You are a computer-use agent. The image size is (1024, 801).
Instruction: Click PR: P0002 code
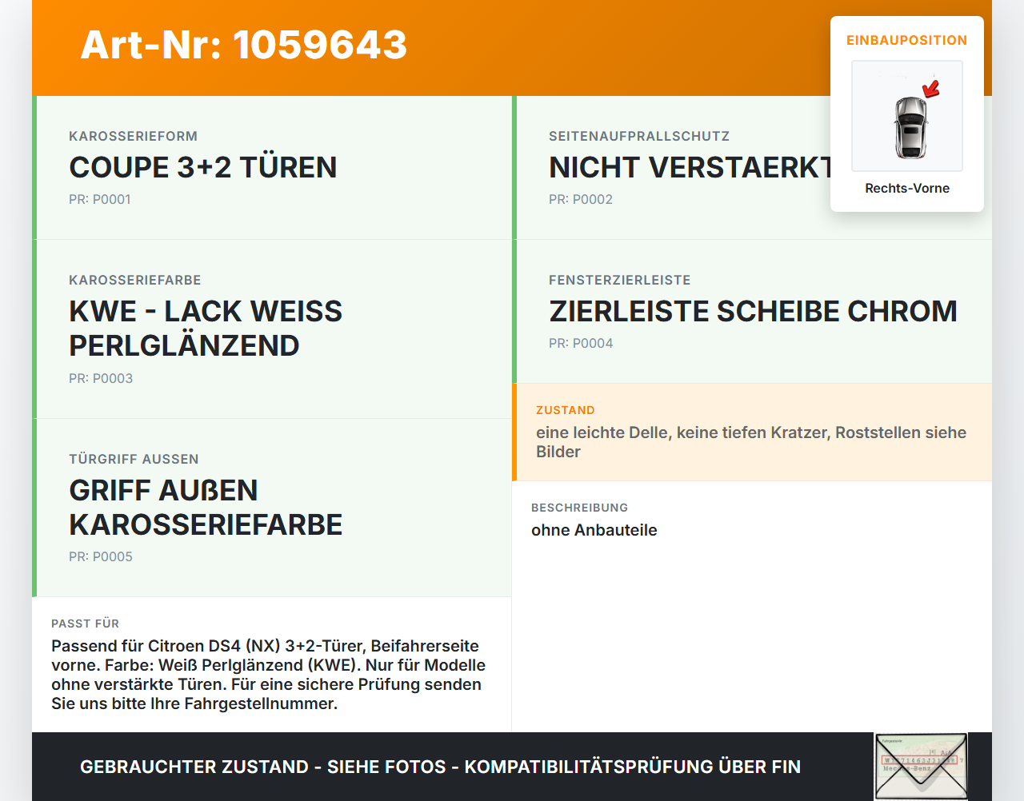click(581, 199)
